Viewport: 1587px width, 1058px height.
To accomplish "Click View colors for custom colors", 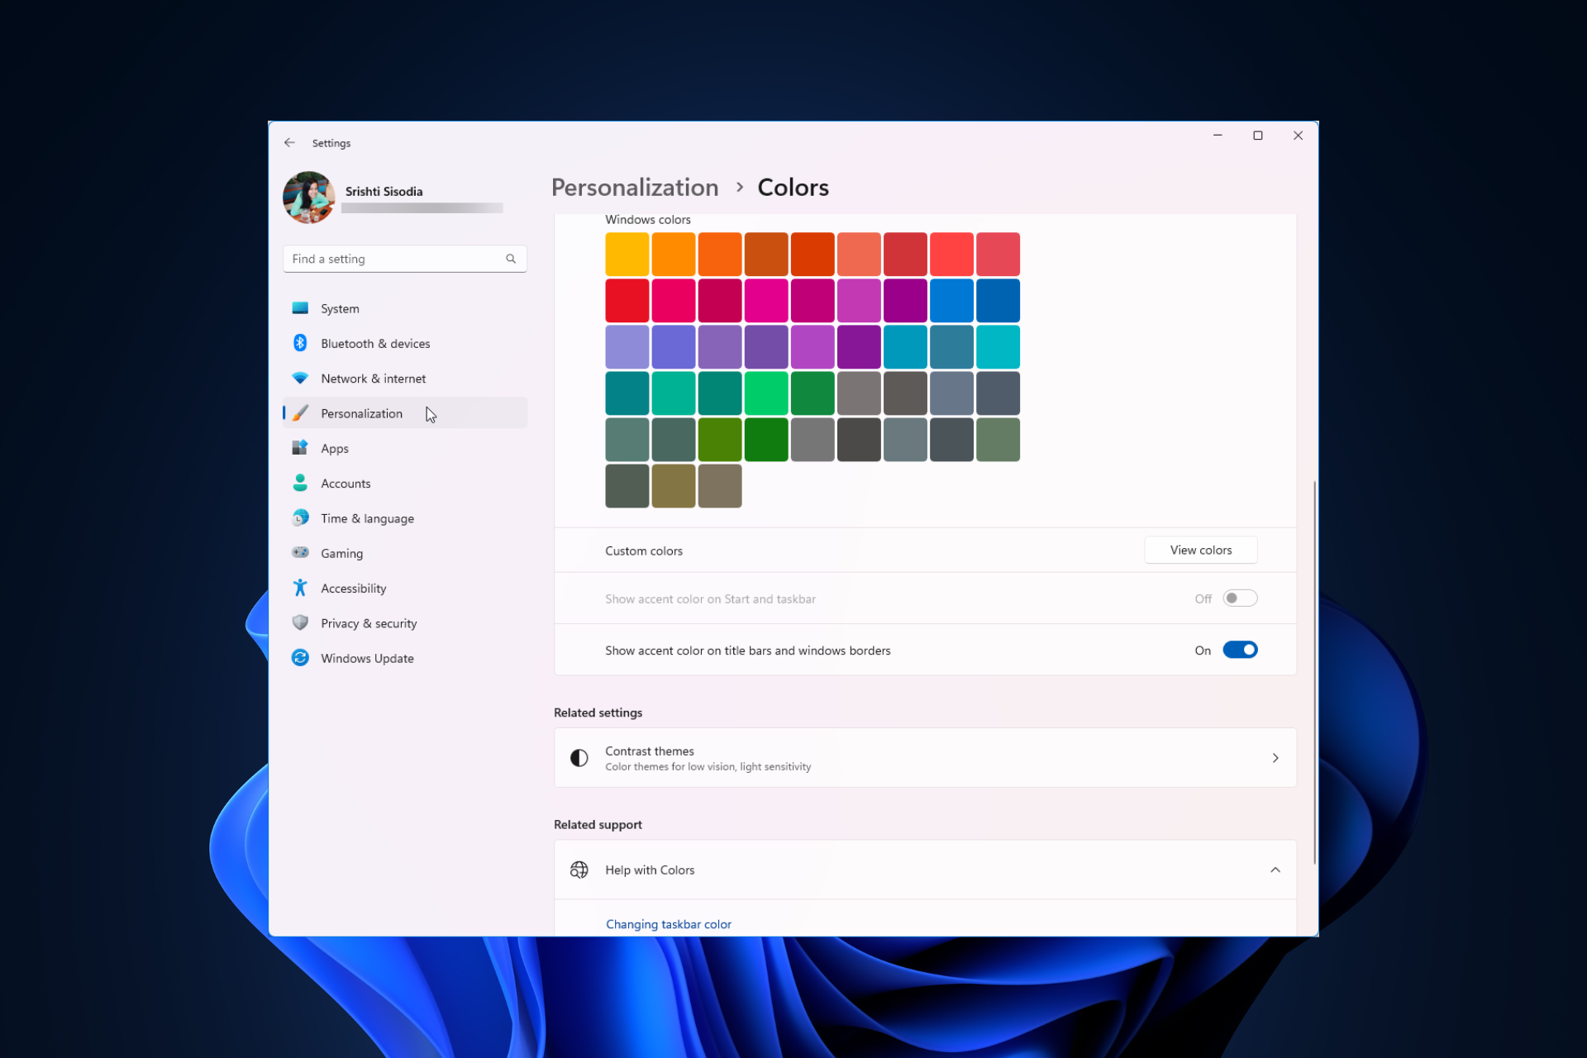I will [x=1202, y=549].
